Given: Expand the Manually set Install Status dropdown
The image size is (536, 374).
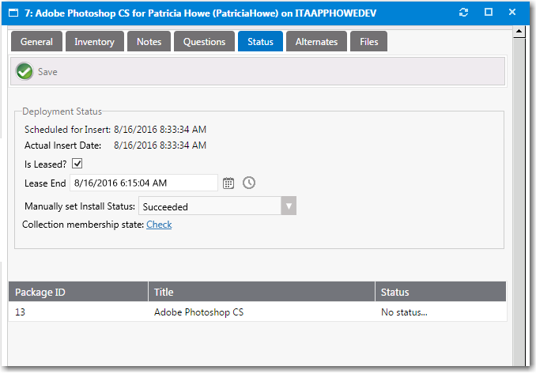Looking at the screenshot, I should pos(289,206).
